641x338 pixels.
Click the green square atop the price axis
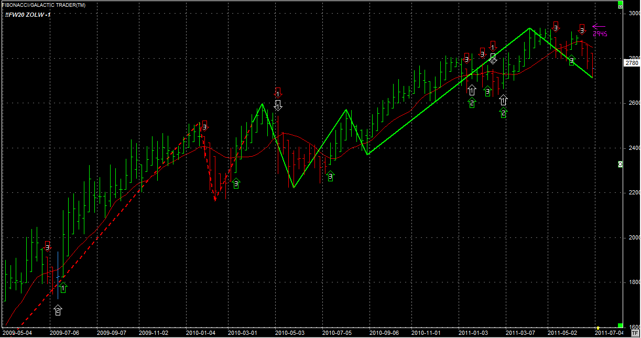coord(620,6)
